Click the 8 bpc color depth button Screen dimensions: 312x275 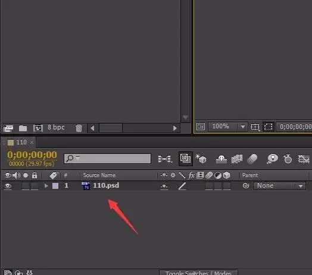coord(56,127)
